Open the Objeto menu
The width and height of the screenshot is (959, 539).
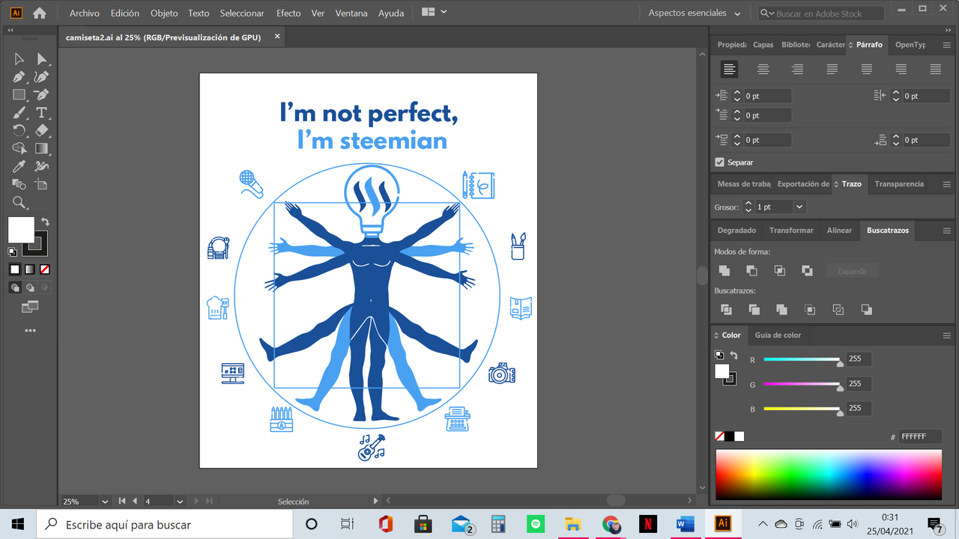click(x=164, y=13)
